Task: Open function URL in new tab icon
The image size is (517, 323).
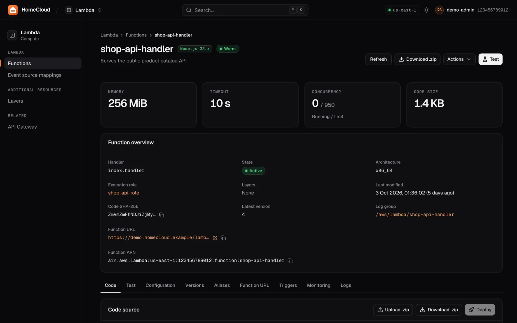Action: pyautogui.click(x=215, y=238)
